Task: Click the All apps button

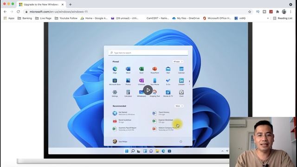Action: [x=178, y=62]
